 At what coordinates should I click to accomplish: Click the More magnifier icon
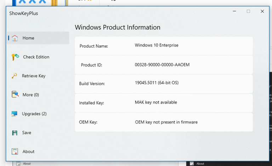tap(15, 95)
